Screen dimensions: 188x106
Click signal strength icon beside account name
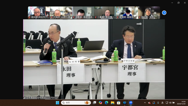coord(24,98)
